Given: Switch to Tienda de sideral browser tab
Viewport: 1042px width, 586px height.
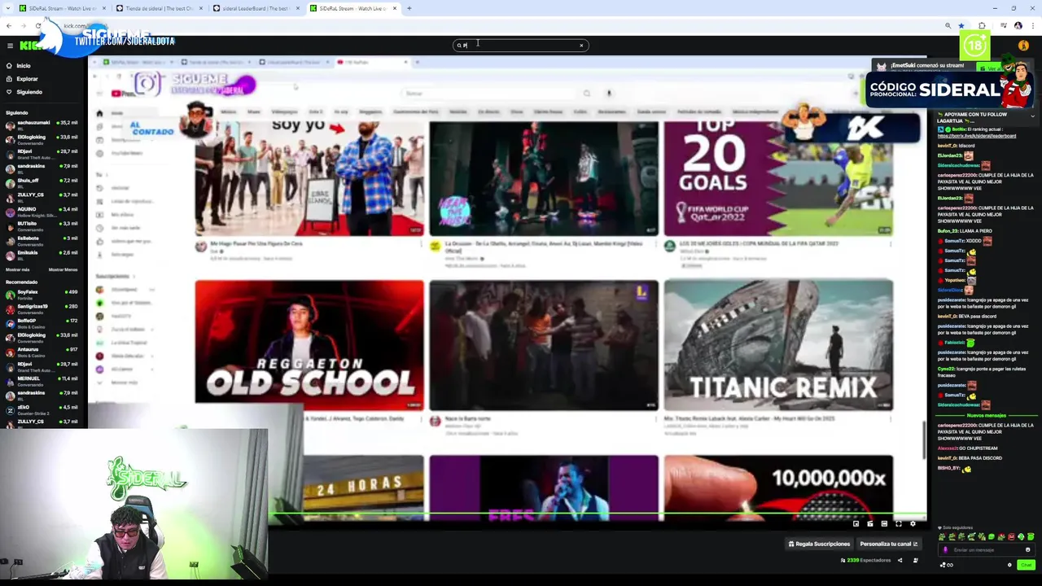Looking at the screenshot, I should click(x=159, y=8).
